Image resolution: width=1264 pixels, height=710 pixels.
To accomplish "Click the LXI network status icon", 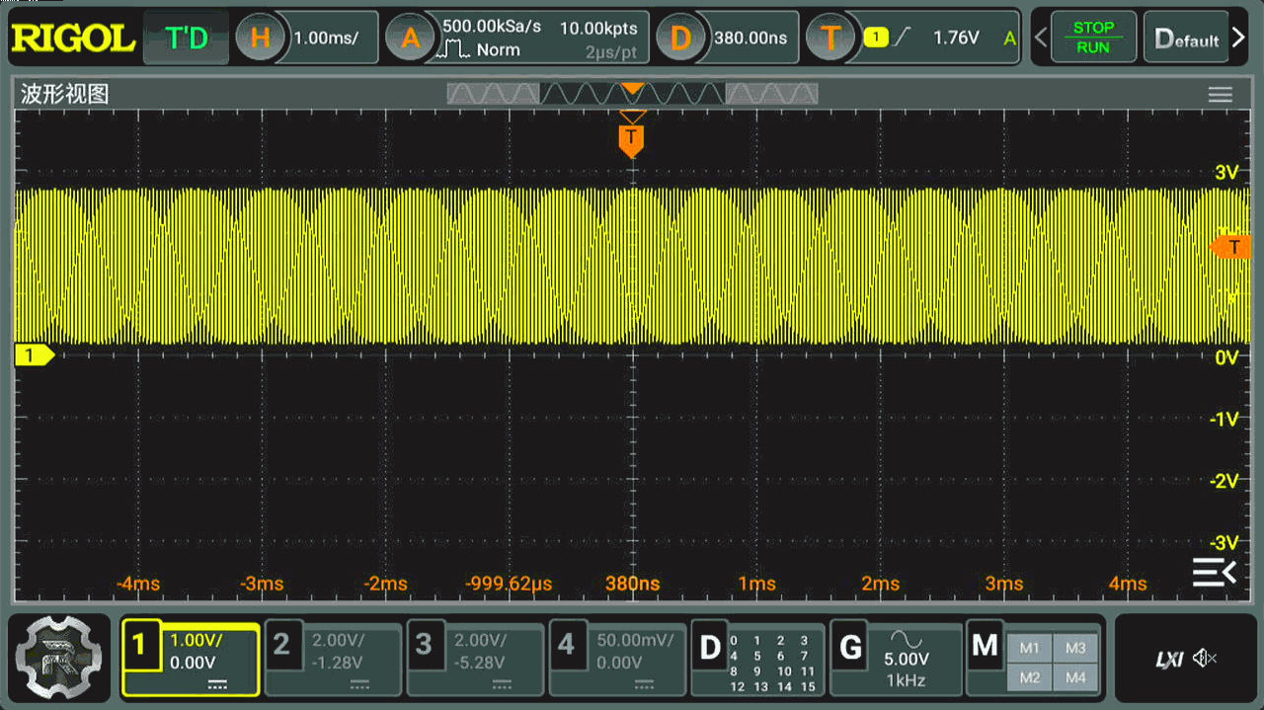I will (1169, 659).
